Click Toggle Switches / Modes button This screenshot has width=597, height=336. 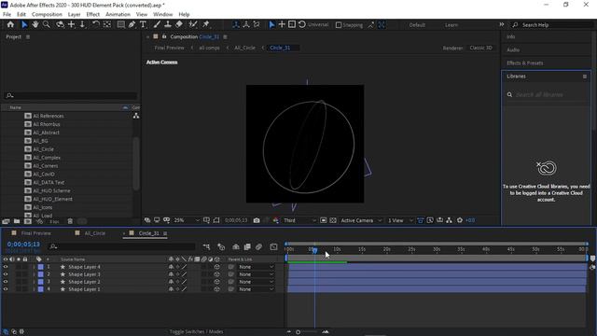(x=196, y=331)
